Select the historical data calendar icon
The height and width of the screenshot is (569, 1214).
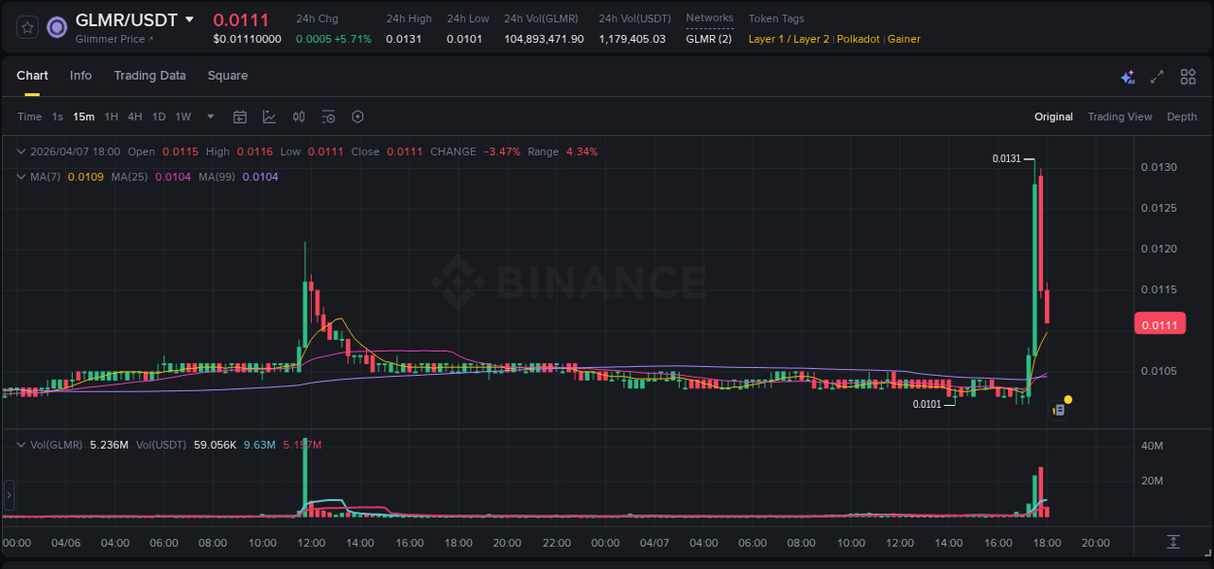(240, 117)
